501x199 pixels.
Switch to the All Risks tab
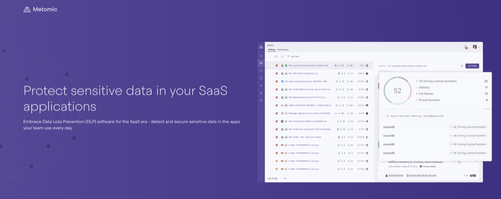coord(272,50)
